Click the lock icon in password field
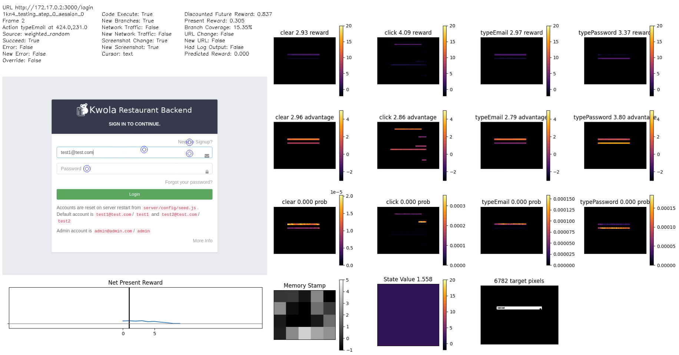The image size is (679, 355). tap(207, 172)
